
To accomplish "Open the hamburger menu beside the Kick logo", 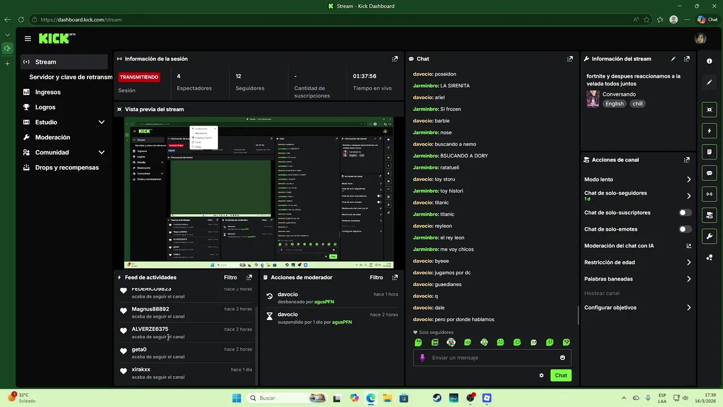I will (x=28, y=38).
